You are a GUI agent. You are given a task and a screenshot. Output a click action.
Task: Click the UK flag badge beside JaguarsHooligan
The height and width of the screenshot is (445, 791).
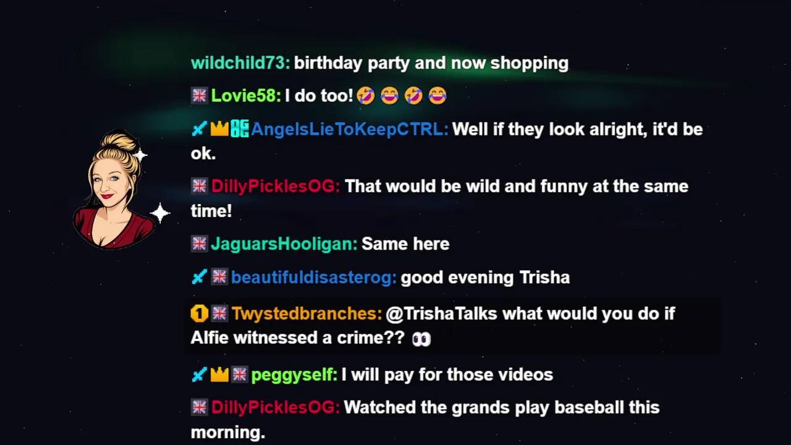[199, 244]
